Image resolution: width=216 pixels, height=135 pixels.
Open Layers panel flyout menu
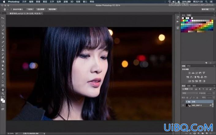tap(214, 86)
